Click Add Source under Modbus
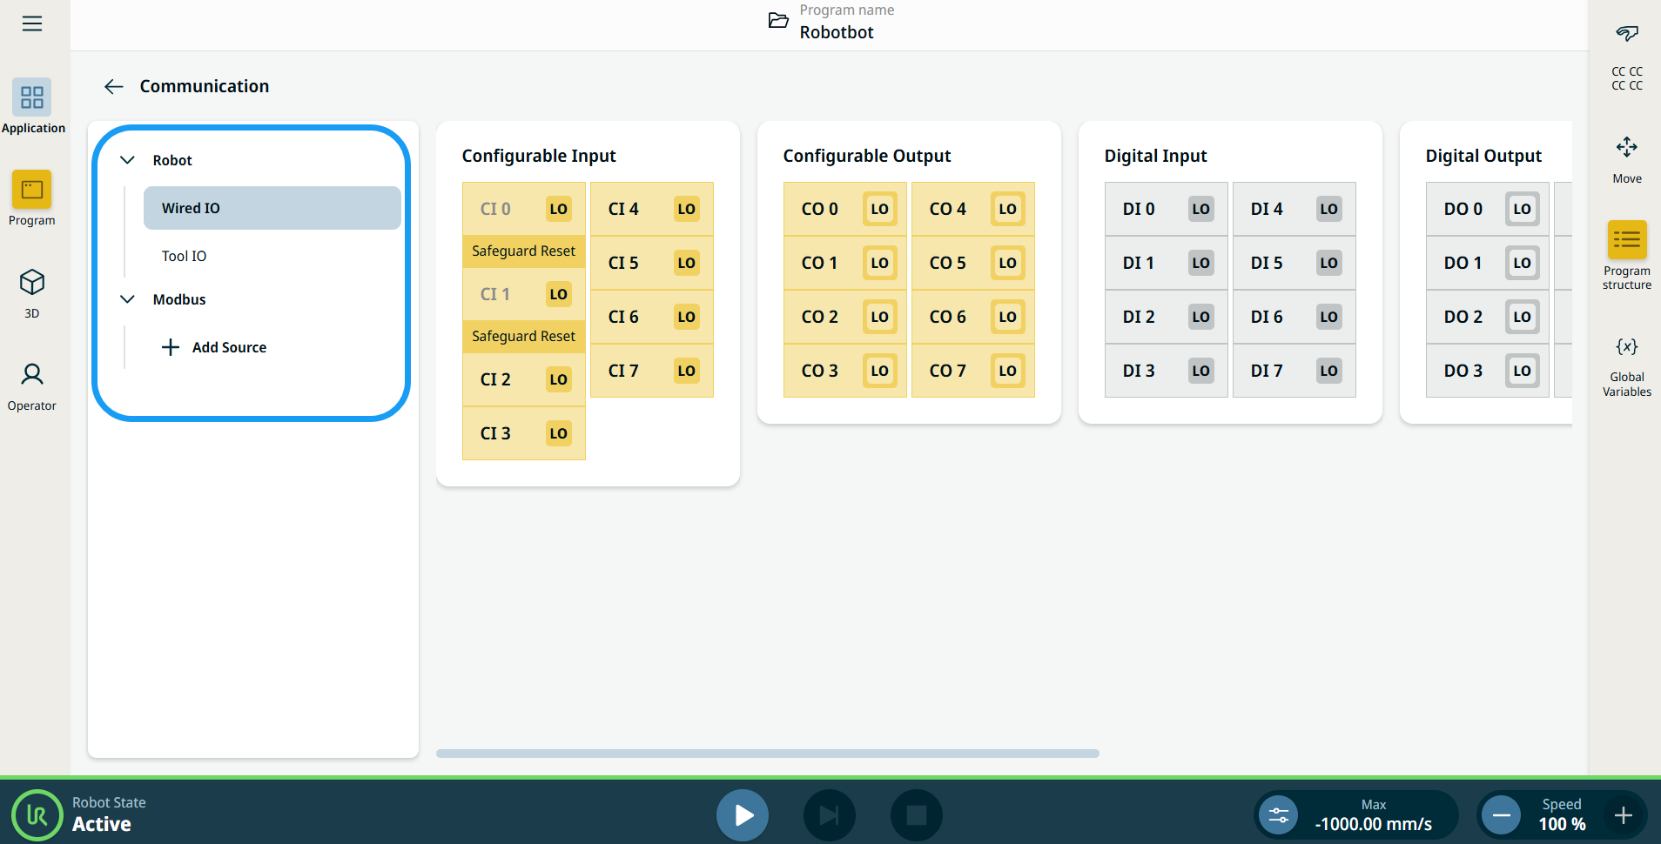 pos(215,347)
